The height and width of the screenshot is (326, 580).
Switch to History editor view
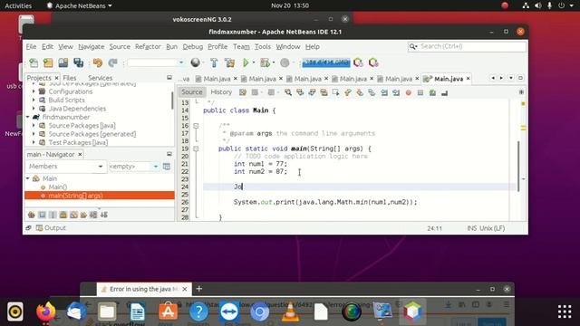pyautogui.click(x=221, y=92)
